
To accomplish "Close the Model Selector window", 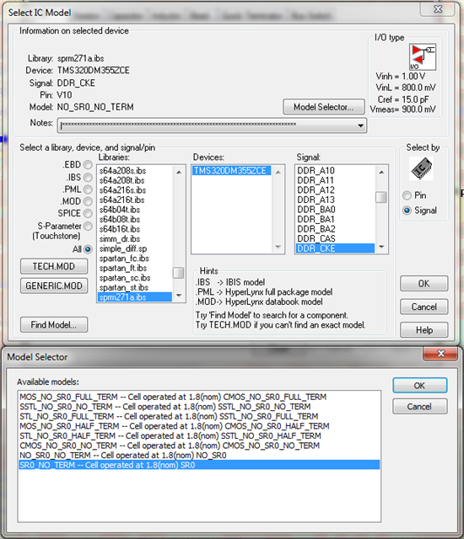I will tap(440, 353).
